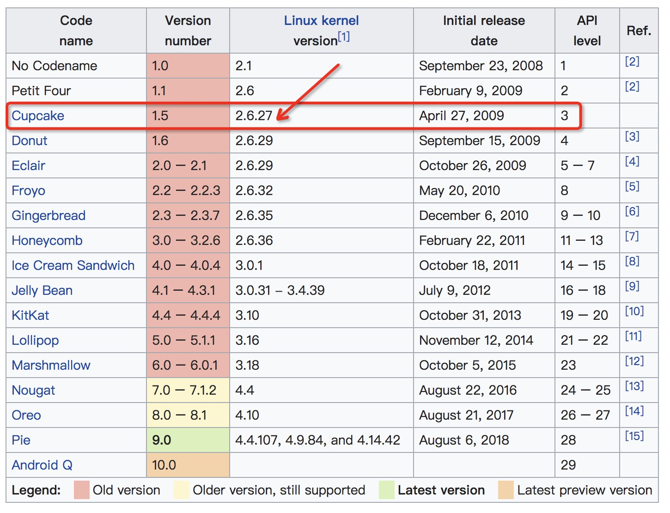This screenshot has height=513, width=670.
Task: Open the Ice Cream Sandwich link
Action: point(73,265)
